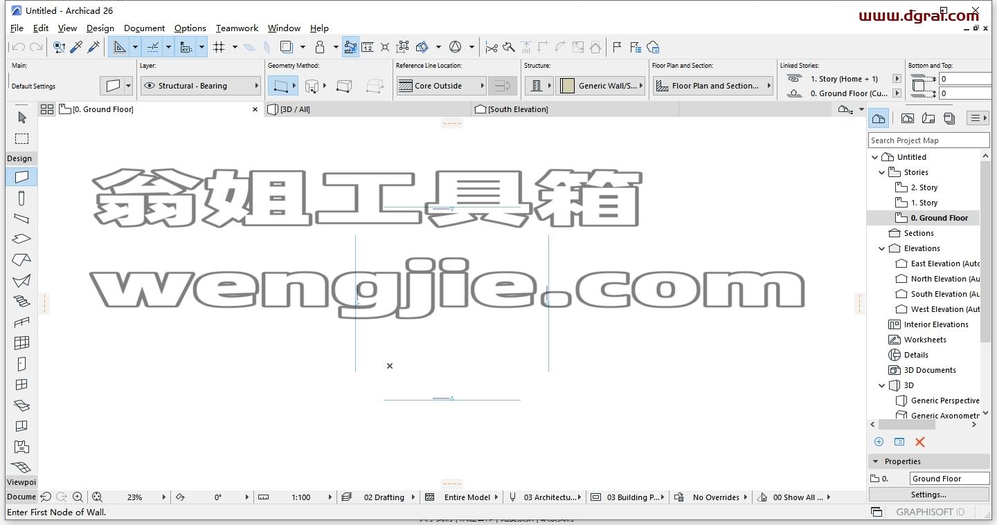
Task: Switch navigator to View Map icon
Action: pos(908,118)
